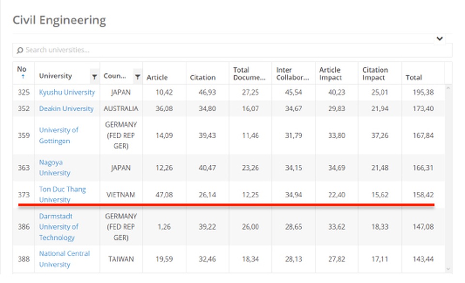Screen dimensions: 465x283
Task: Select rank number 388 cell
Action: (24, 259)
